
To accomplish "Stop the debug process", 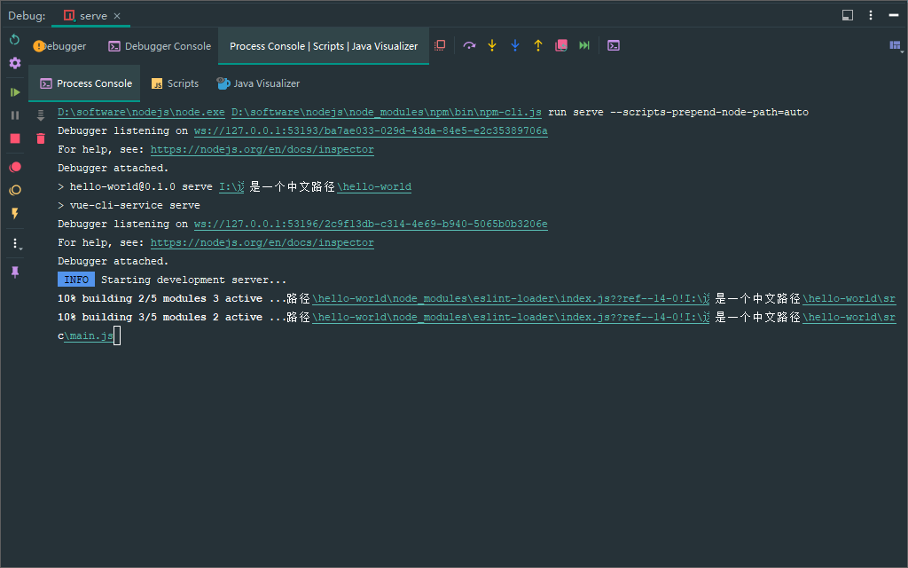I will pyautogui.click(x=13, y=138).
